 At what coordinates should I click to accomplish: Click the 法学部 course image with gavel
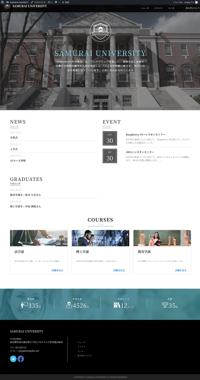tap(39, 238)
